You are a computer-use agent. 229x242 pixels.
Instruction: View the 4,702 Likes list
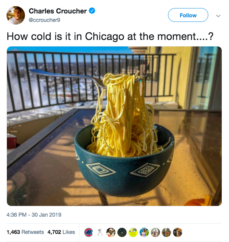point(61,232)
